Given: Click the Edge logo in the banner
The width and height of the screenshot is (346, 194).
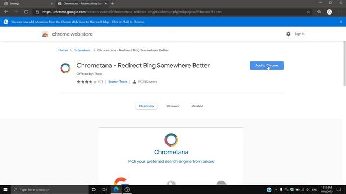Looking at the screenshot, I should 6,22.
